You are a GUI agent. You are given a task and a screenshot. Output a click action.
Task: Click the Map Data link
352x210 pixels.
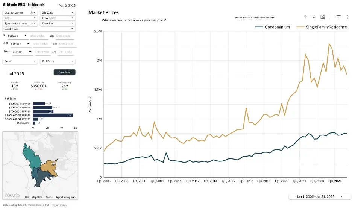pos(37,197)
